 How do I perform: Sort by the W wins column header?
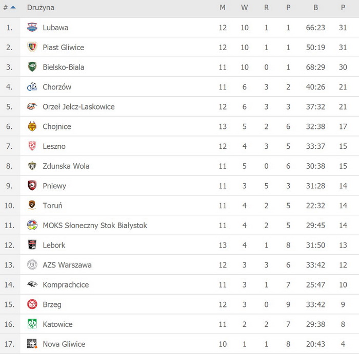tap(244, 8)
